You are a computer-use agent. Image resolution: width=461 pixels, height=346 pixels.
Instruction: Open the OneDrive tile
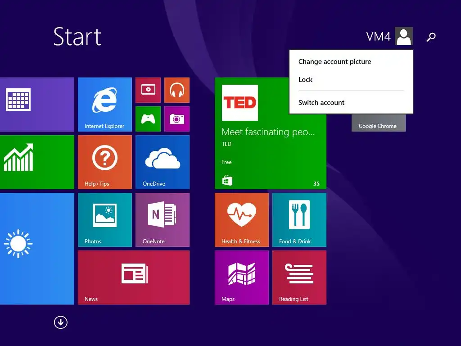163,162
